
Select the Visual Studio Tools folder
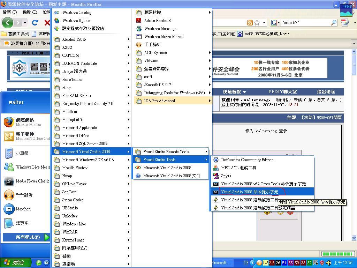(171, 160)
